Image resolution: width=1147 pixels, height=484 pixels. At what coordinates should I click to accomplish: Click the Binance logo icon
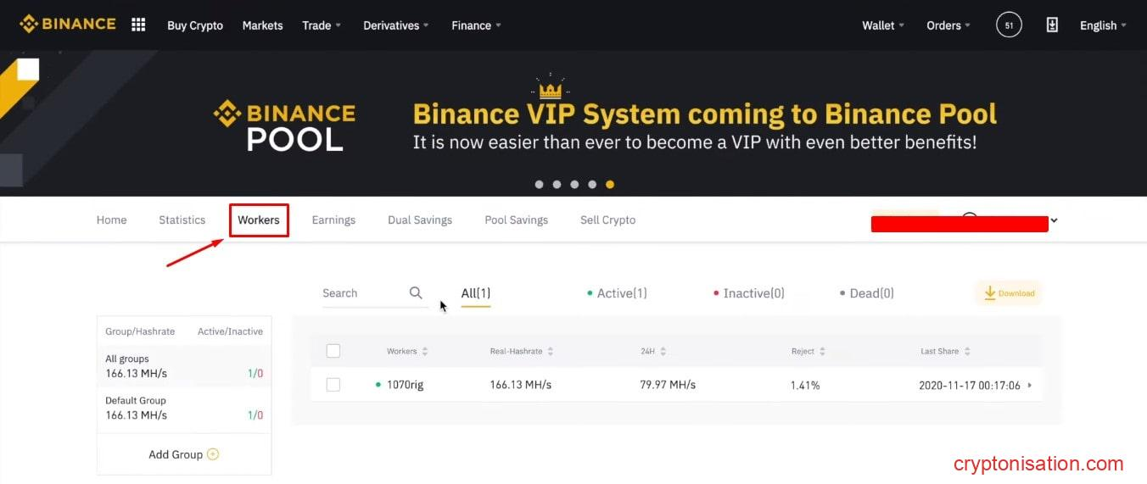coord(29,24)
